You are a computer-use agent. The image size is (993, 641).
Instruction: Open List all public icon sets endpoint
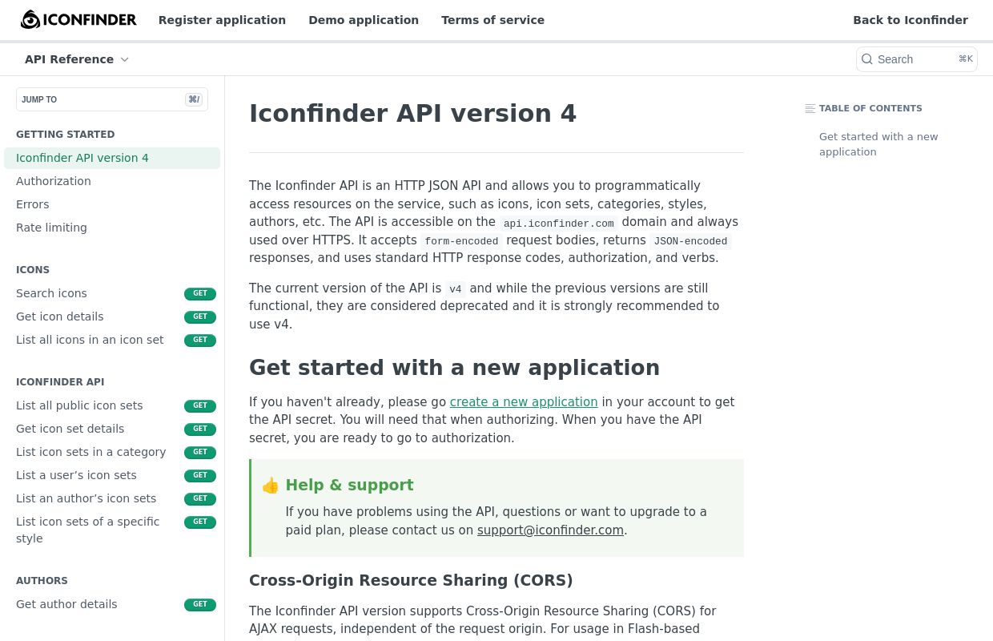79,405
